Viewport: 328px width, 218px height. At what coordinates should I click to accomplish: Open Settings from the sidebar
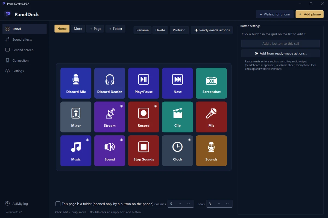(x=25, y=71)
